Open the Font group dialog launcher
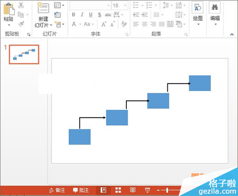 (127, 34)
